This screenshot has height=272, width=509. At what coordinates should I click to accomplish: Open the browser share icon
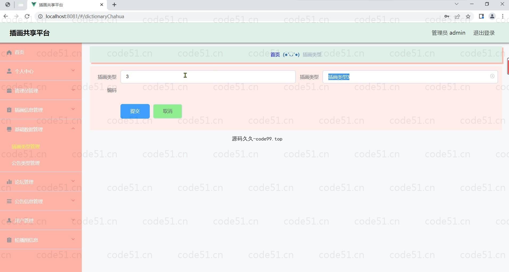(x=457, y=16)
